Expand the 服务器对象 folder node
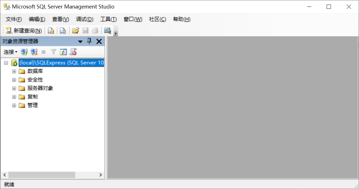Viewport: 359px width, 189px height. coord(14,88)
